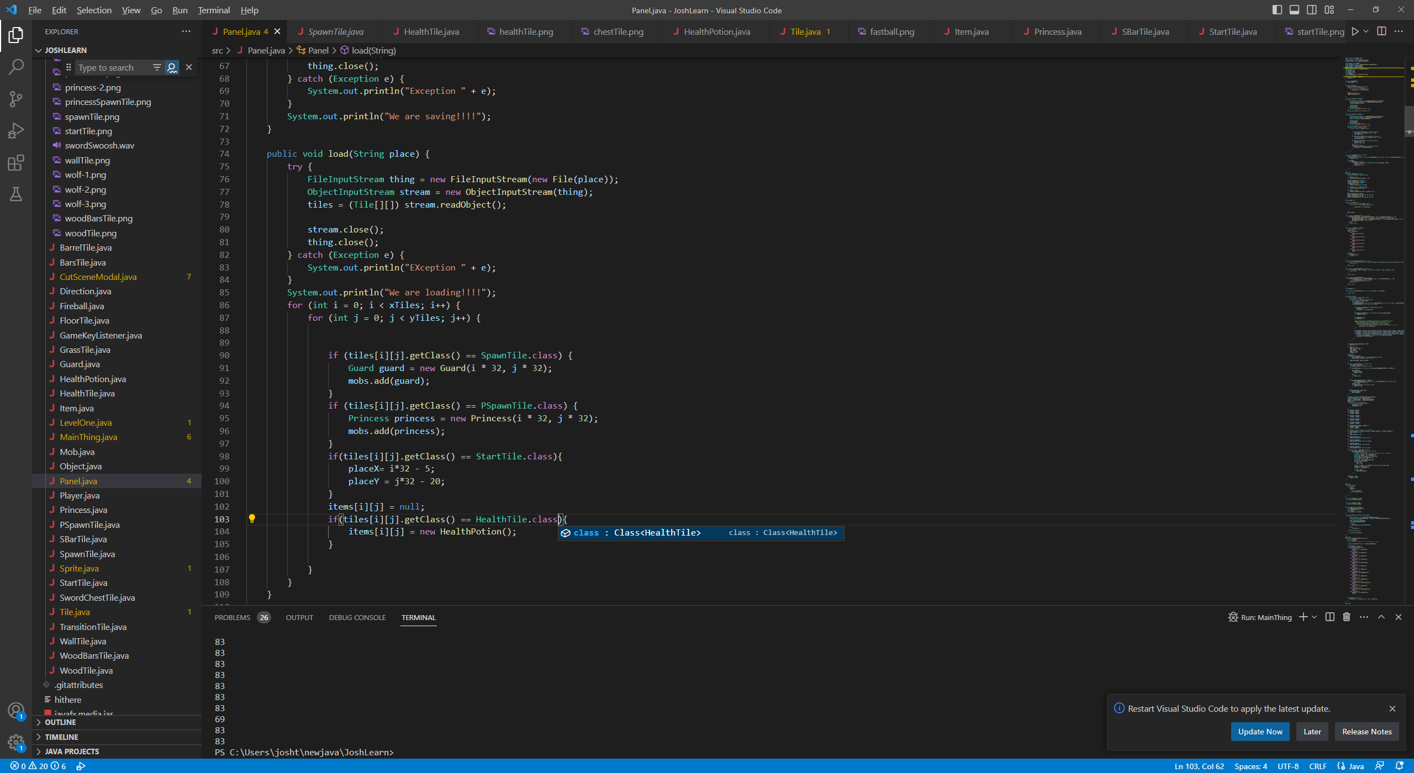Open the Release Notes

pyautogui.click(x=1366, y=731)
